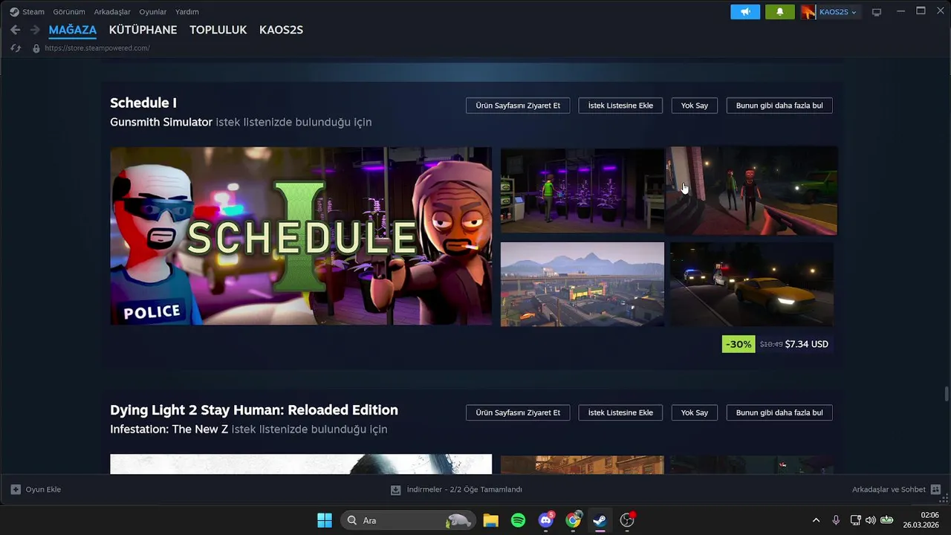Open the Oyunlar menu
Image resolution: width=951 pixels, height=535 pixels.
(153, 12)
